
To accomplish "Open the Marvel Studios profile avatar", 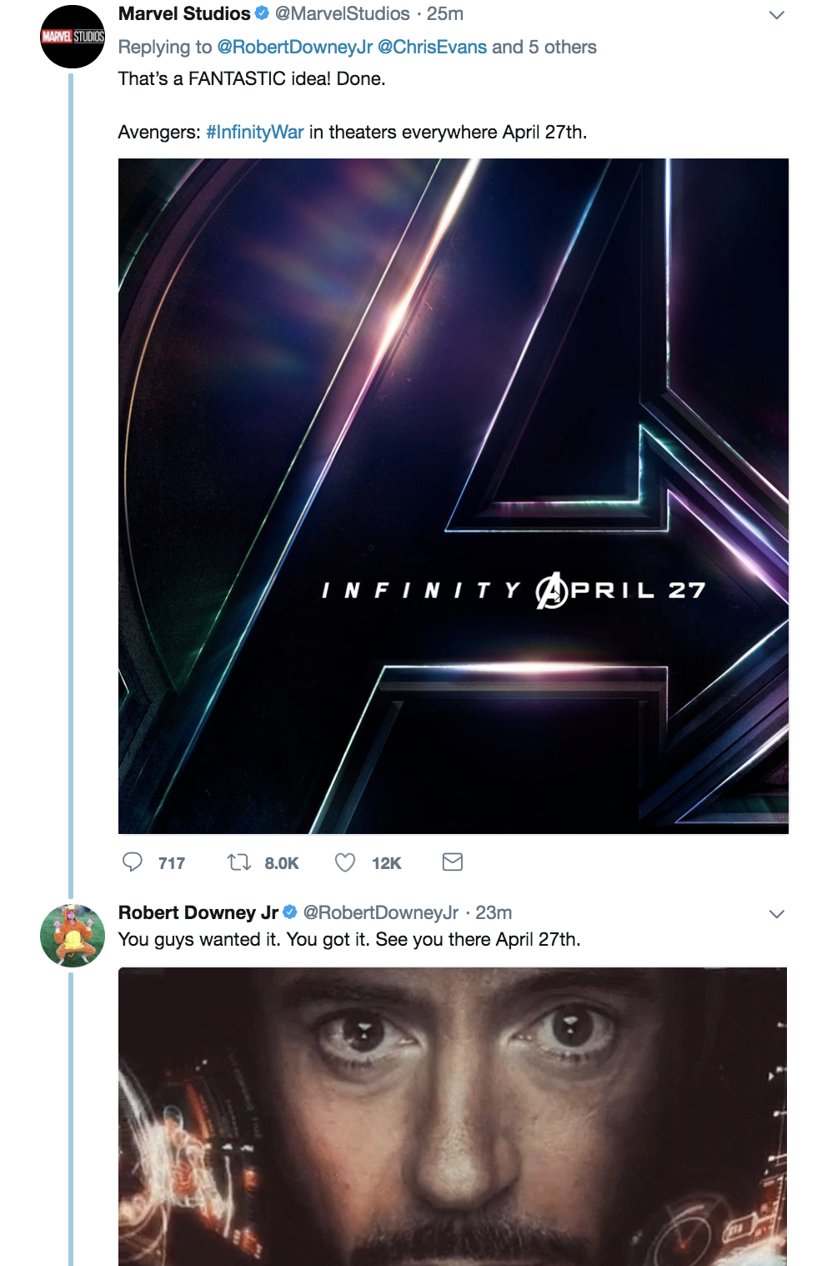I will click(x=73, y=37).
